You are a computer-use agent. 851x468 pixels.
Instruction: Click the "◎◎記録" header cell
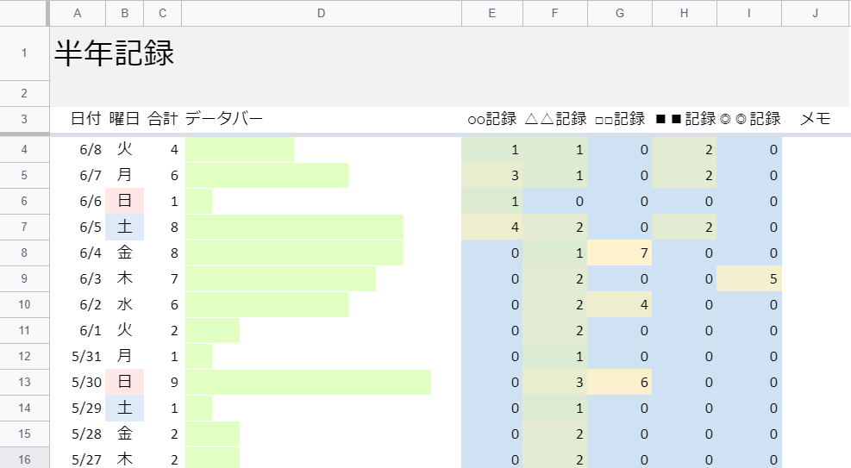[749, 119]
